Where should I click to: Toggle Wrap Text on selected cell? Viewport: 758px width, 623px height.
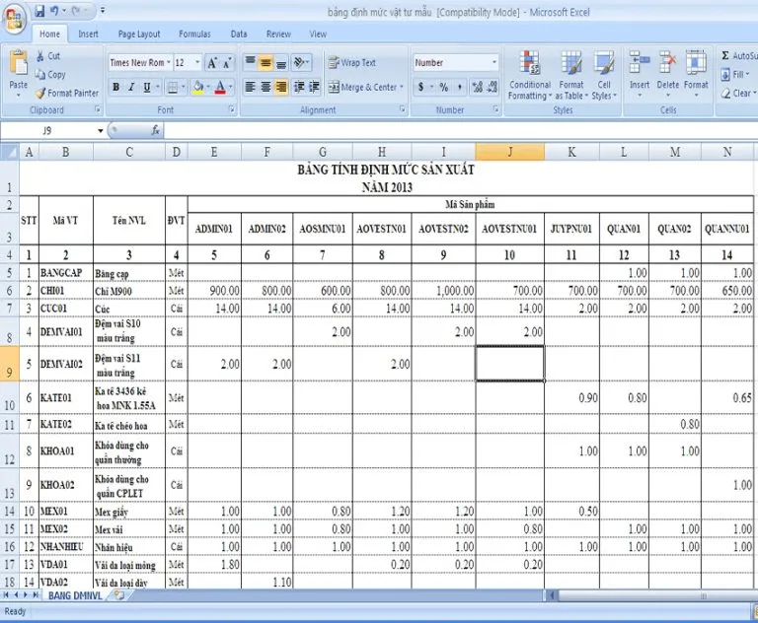(351, 62)
